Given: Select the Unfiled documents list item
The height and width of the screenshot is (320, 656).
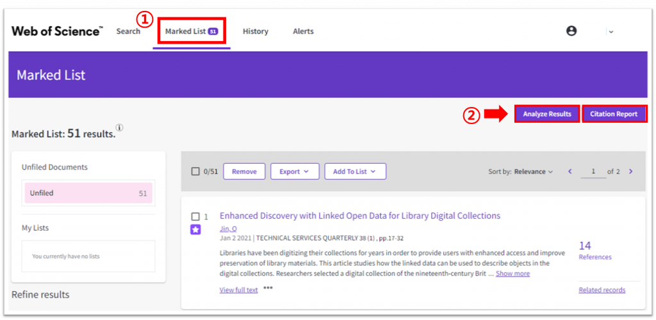Looking at the screenshot, I should [x=88, y=193].
